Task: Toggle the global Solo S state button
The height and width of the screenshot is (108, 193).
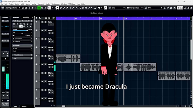Action: pos(33,8)
